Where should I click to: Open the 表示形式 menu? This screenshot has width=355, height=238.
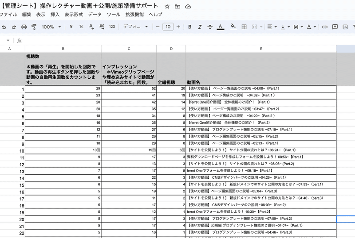pos(74,15)
